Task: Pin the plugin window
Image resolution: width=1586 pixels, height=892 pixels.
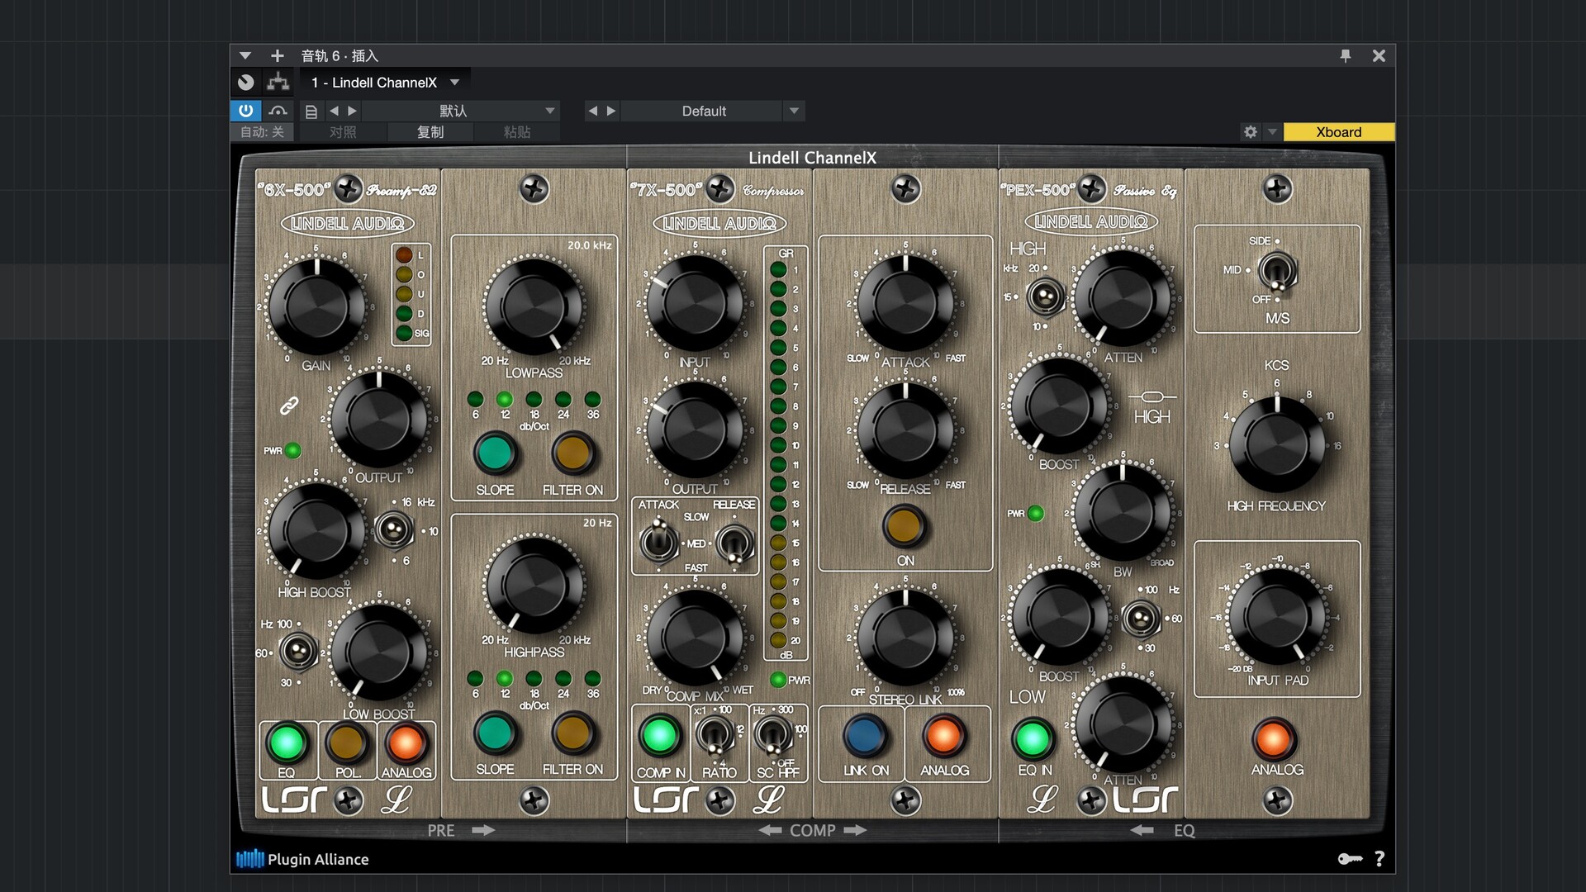Action: pos(1346,56)
